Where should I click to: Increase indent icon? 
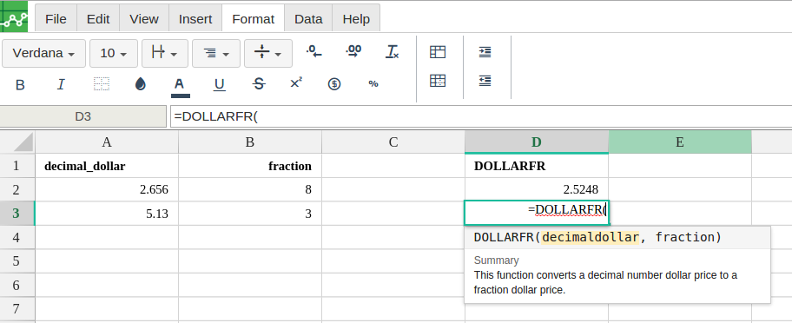click(x=485, y=52)
